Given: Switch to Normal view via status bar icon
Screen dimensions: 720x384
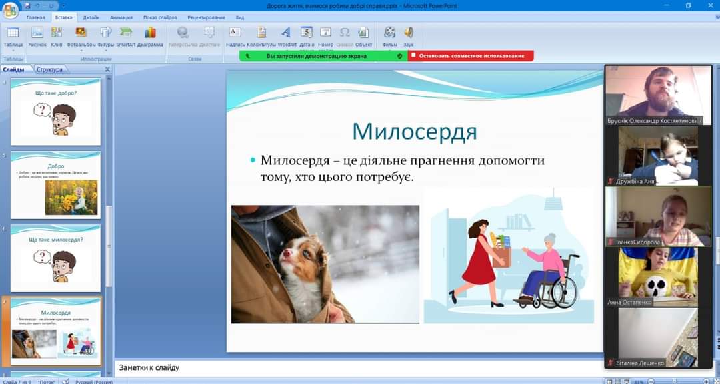Looking at the screenshot, I should (x=609, y=381).
